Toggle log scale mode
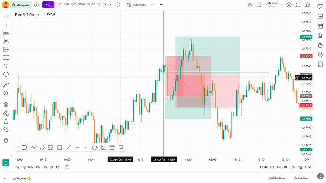This screenshot has width=326, height=183. click(300, 167)
